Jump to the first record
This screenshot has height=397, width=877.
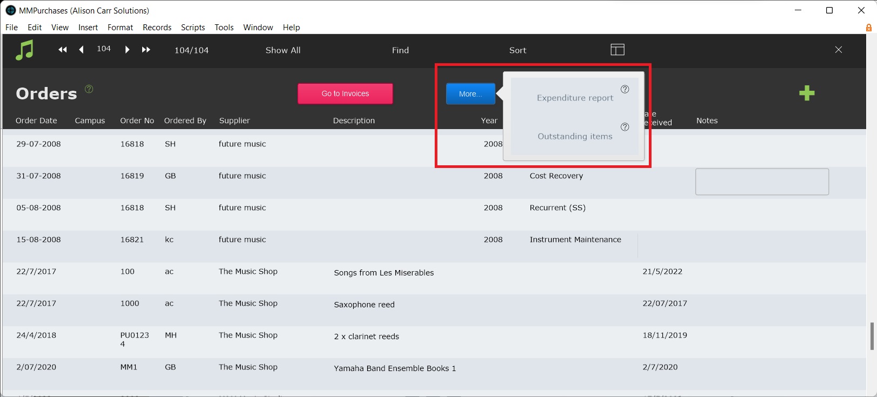[x=63, y=50]
